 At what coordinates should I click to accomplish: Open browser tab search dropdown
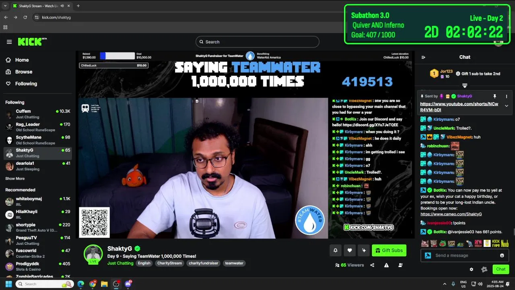tap(5, 6)
